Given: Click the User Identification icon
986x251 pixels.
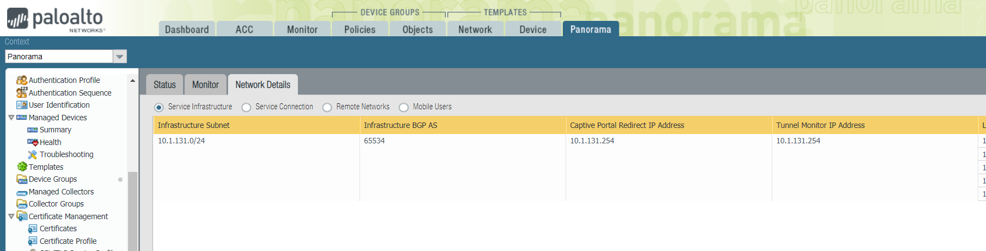Looking at the screenshot, I should click(21, 105).
